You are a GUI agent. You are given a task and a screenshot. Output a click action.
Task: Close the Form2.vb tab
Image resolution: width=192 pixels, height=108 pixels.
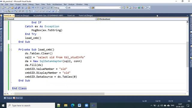(x=13, y=16)
